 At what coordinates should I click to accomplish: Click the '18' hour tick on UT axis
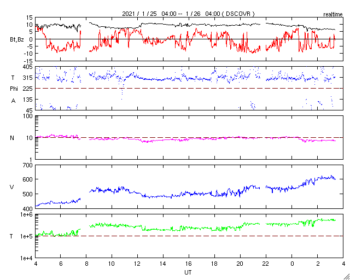[x=214, y=264]
